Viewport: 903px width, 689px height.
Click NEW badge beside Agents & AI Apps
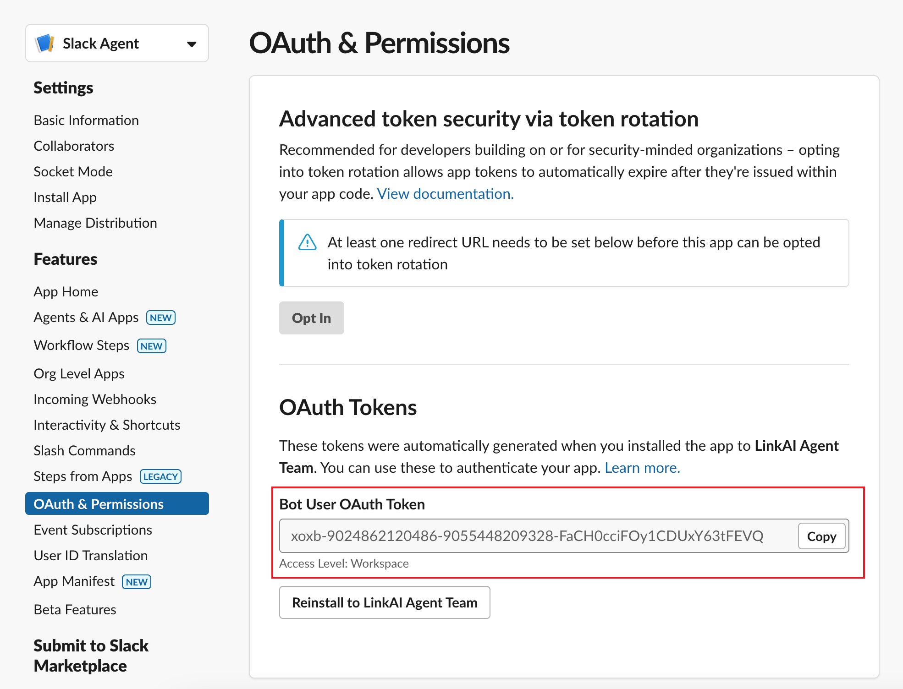[161, 317]
